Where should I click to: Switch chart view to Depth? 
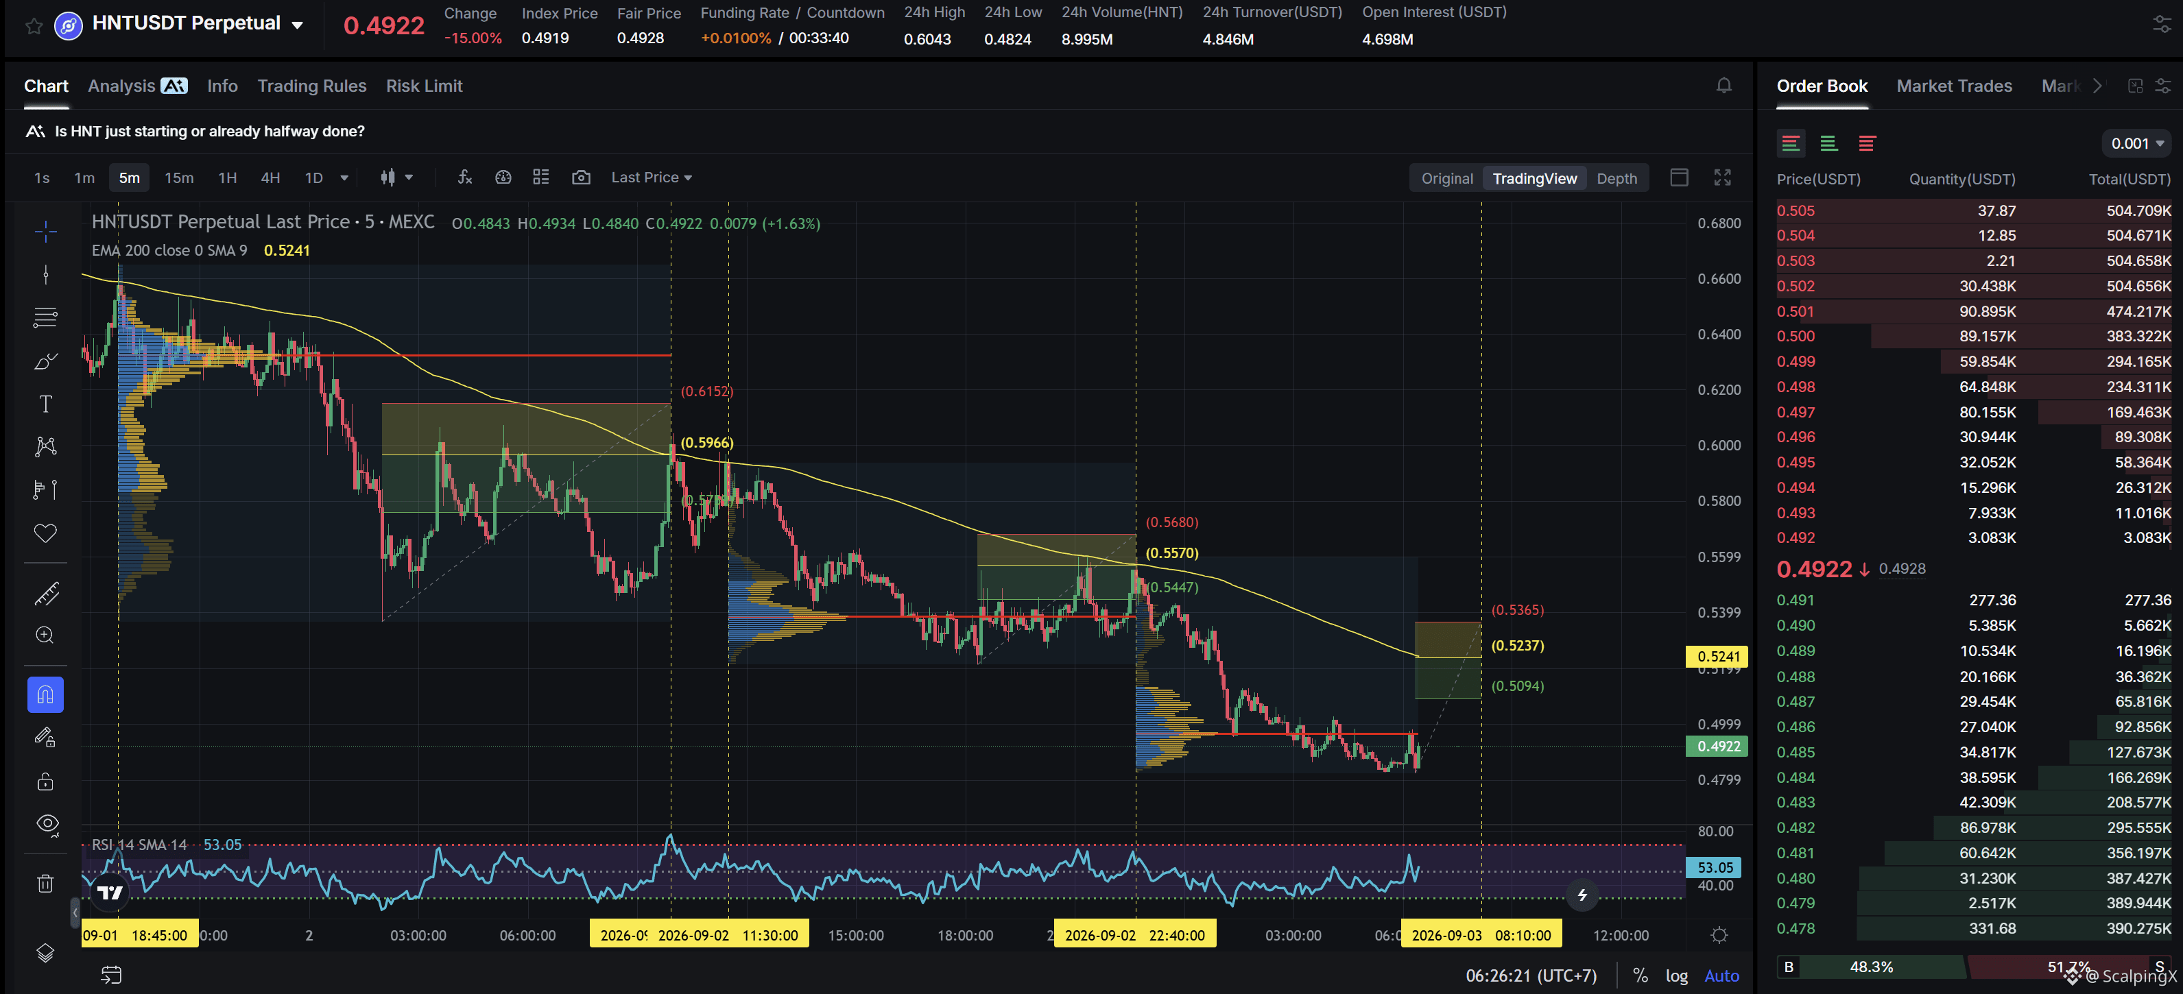(x=1617, y=178)
